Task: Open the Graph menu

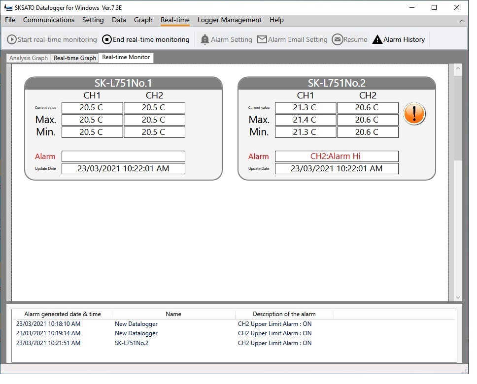Action: click(143, 20)
